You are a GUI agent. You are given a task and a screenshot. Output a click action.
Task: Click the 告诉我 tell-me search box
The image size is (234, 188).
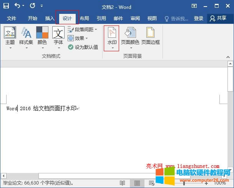(x=177, y=18)
